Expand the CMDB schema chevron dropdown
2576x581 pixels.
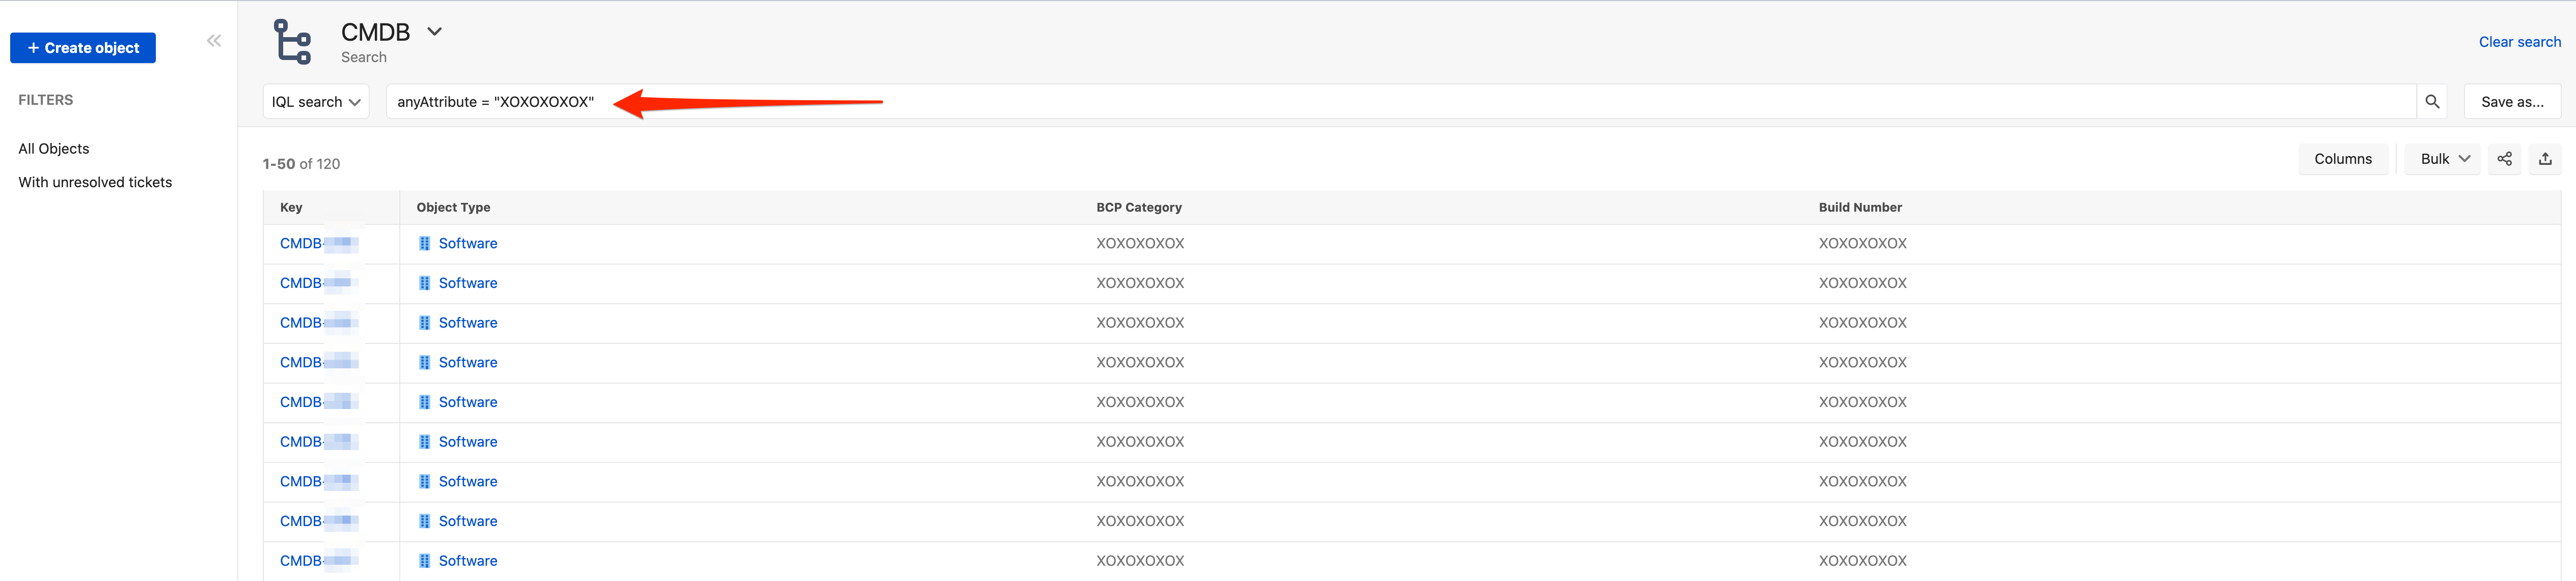pyautogui.click(x=434, y=32)
